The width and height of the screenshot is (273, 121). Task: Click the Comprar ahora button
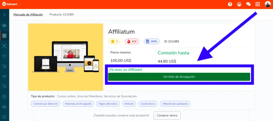tap(167, 115)
